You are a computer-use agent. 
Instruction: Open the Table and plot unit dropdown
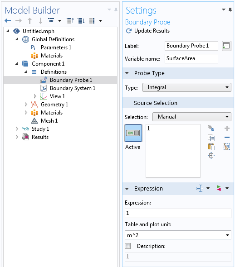(178, 235)
